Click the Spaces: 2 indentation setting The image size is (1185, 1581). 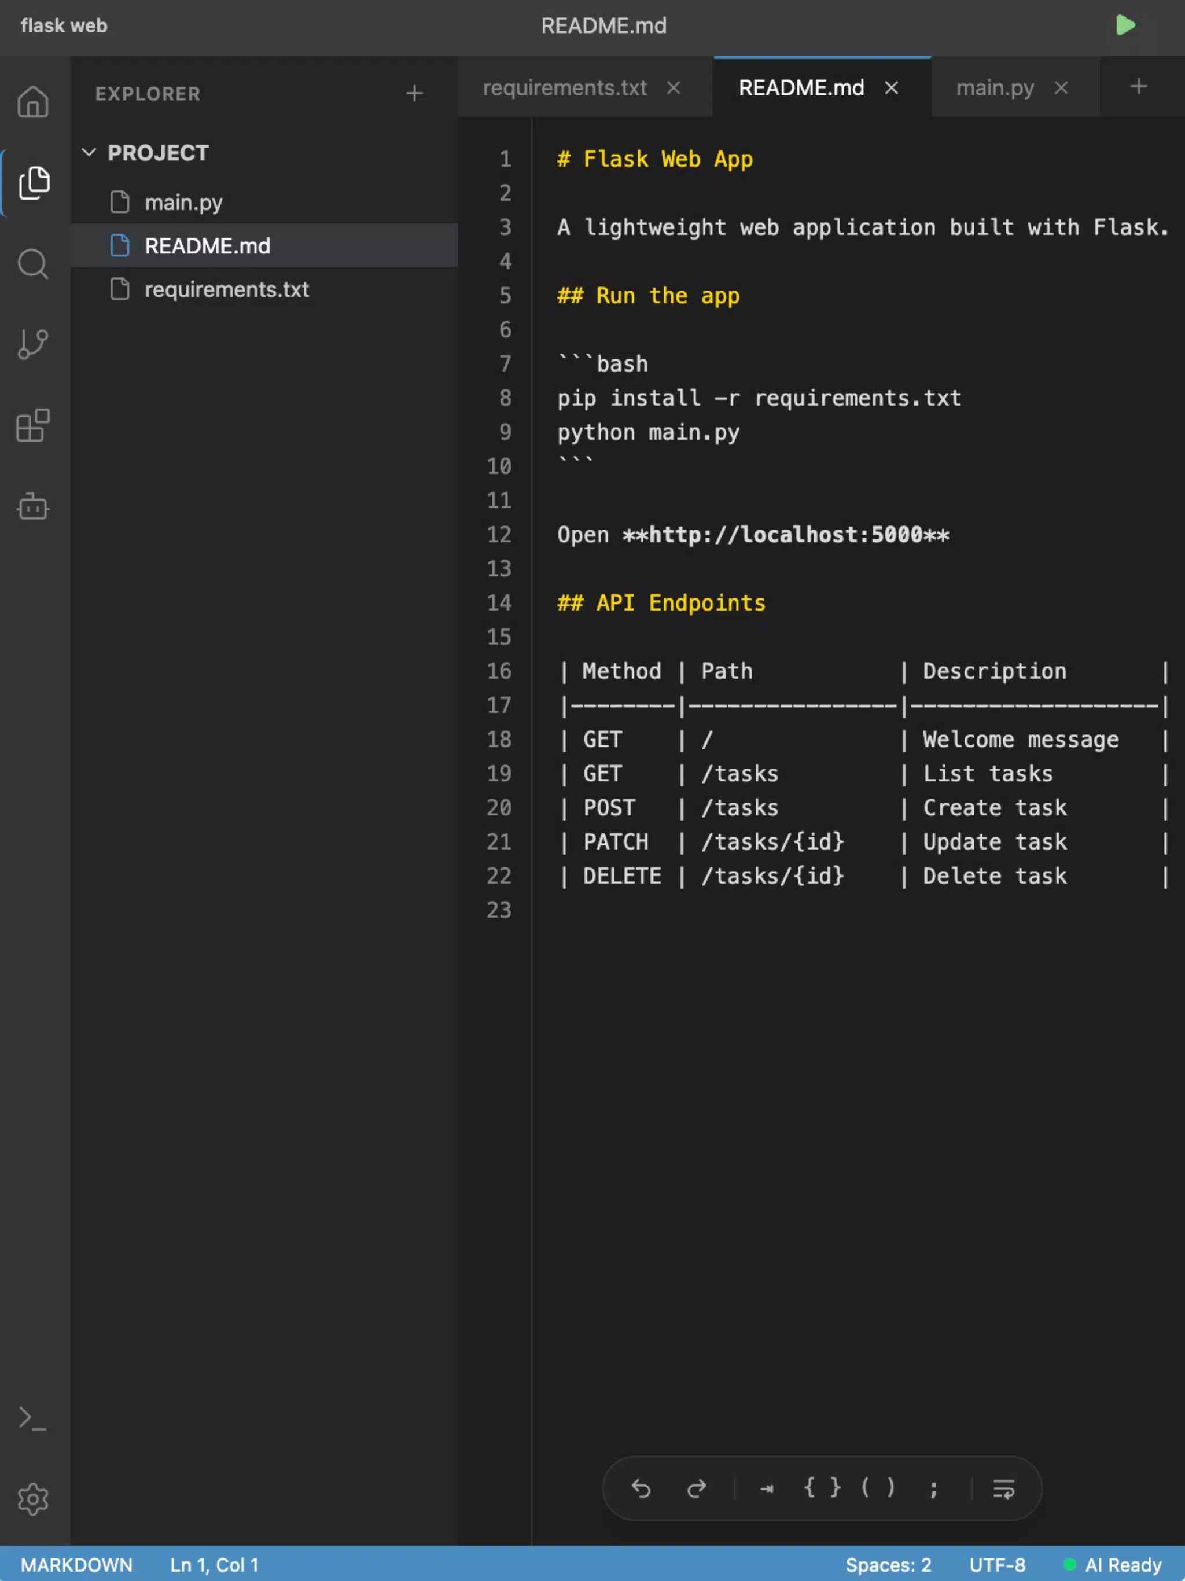888,1565
